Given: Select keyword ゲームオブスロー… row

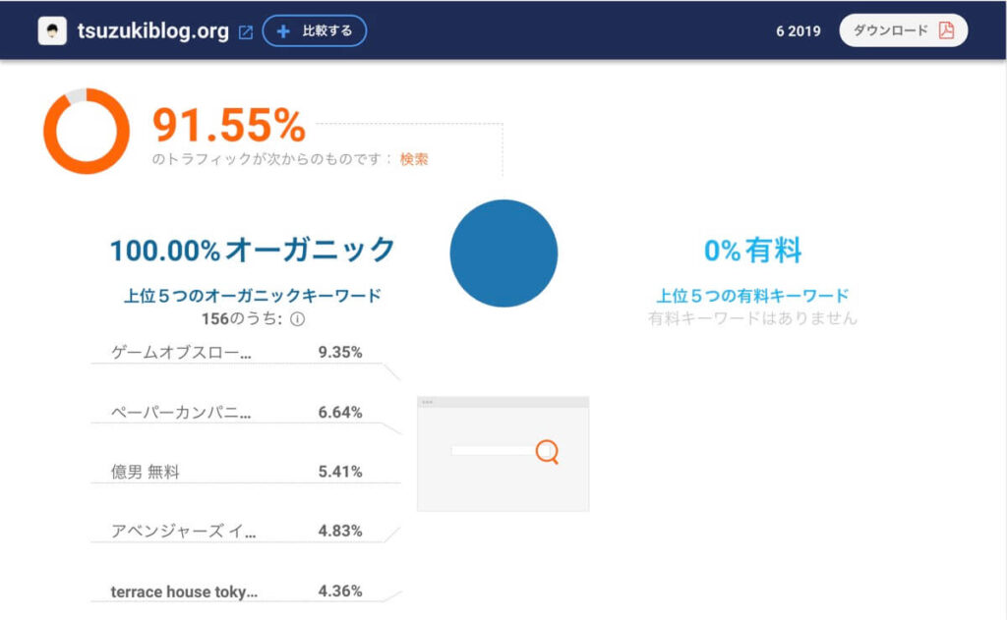Looking at the screenshot, I should 237,353.
